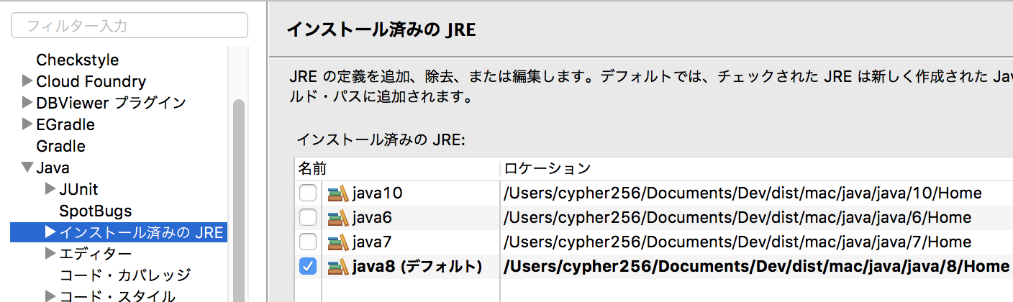Open the SpotBugs preferences page
The height and width of the screenshot is (302, 1013).
point(96,211)
